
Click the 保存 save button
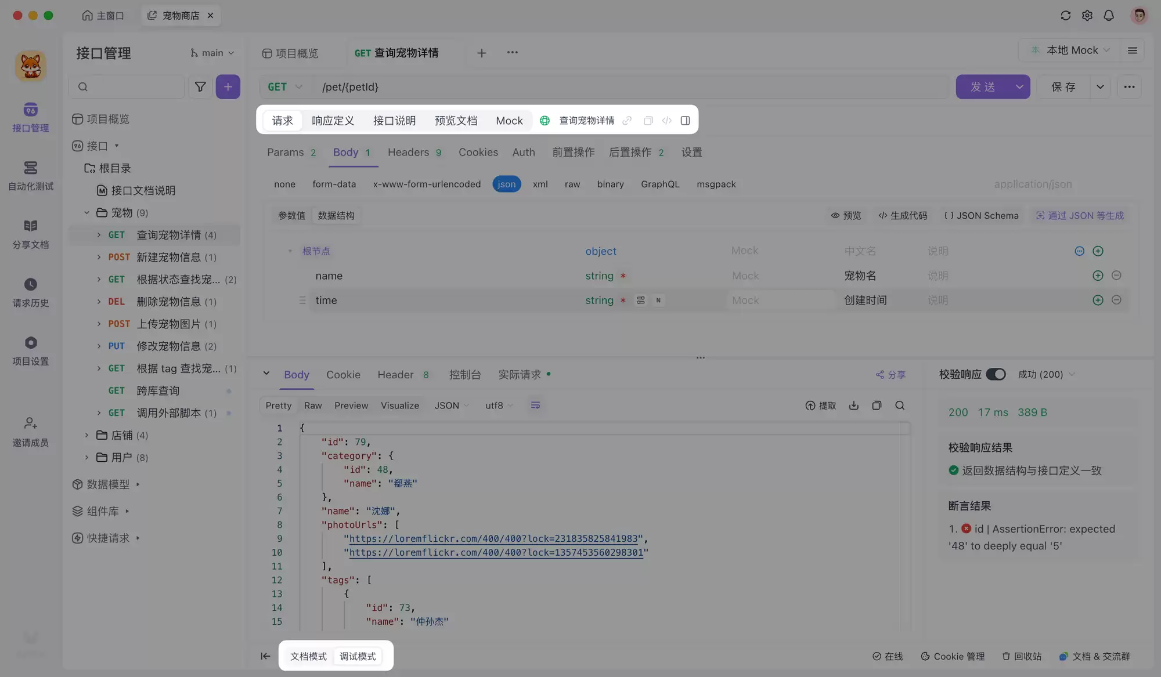[x=1063, y=86]
